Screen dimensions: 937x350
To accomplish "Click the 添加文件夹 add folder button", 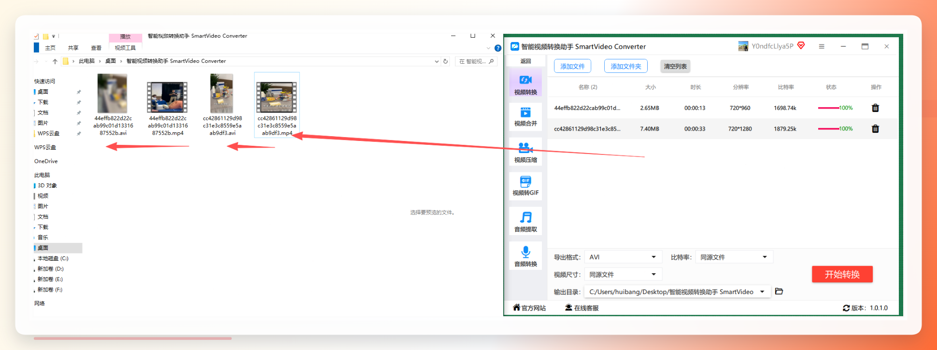I will [x=626, y=67].
